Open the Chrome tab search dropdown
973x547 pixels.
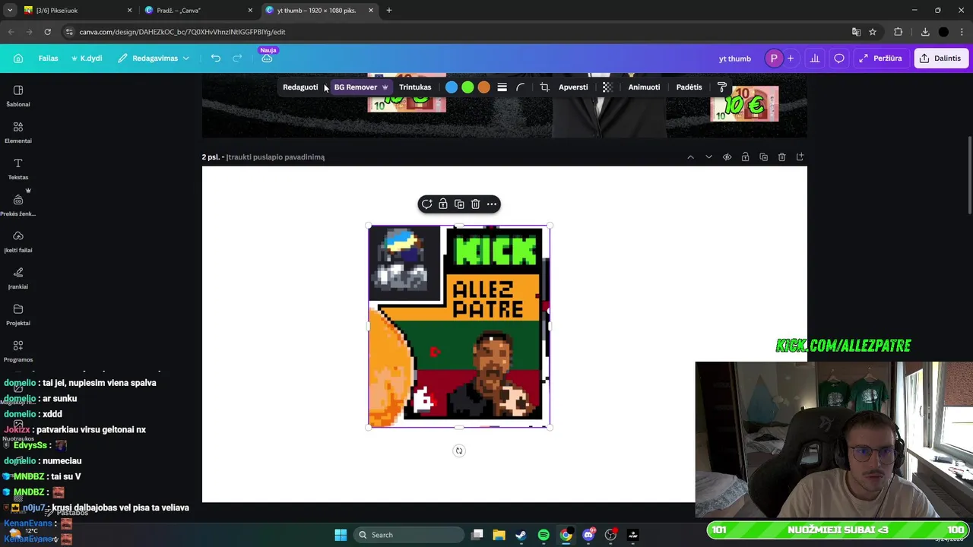pyautogui.click(x=10, y=11)
